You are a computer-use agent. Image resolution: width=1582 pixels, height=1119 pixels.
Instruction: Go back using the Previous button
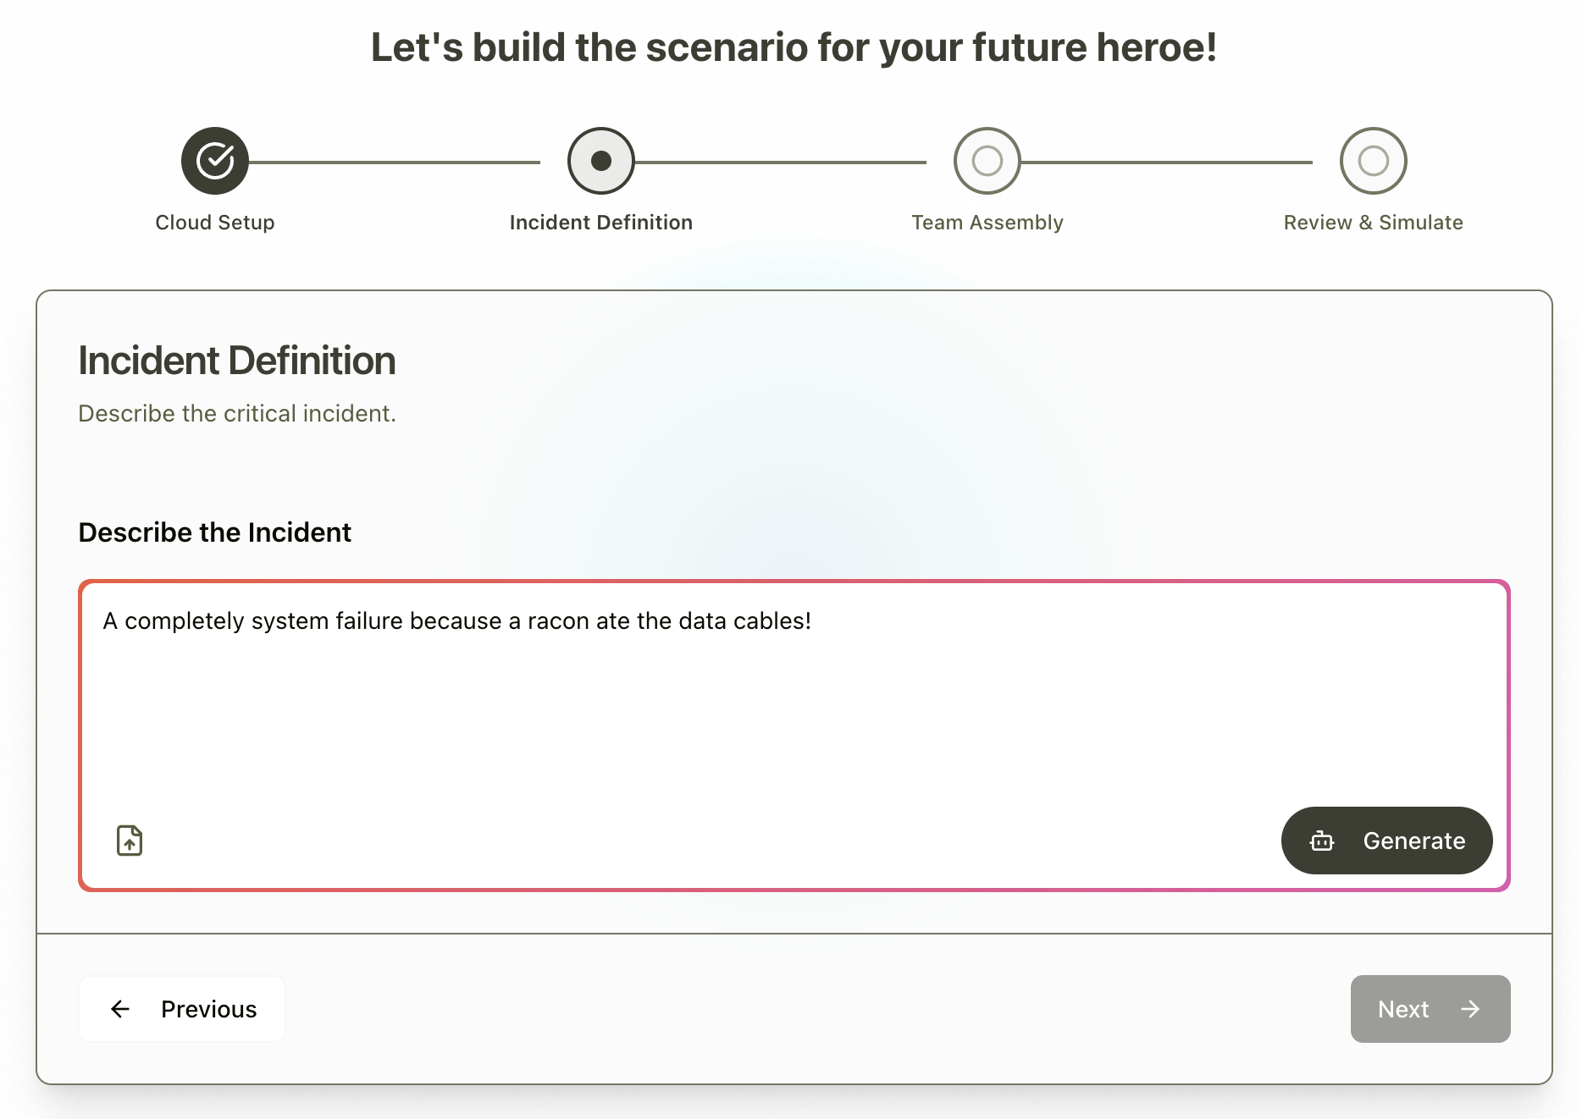[x=182, y=1009]
